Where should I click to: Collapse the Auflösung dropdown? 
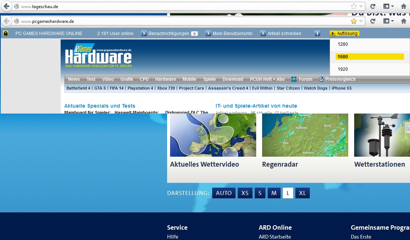[345, 34]
